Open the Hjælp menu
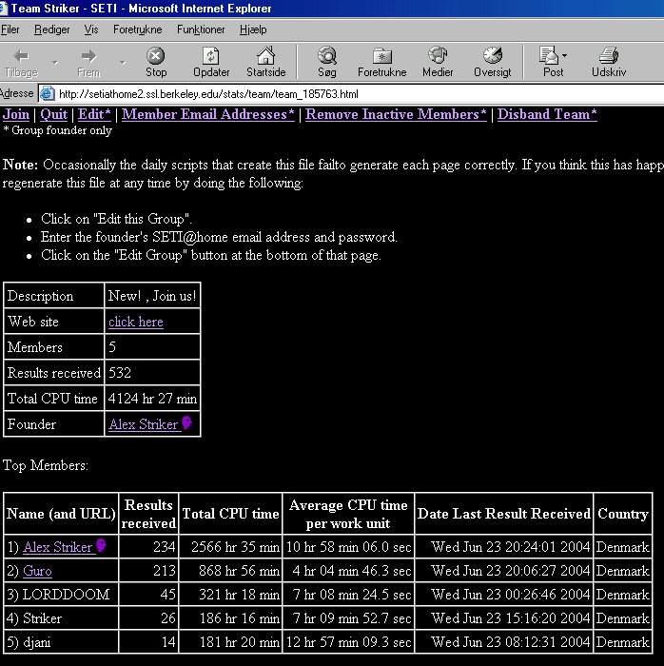Viewport: 664px width, 666px height. pyautogui.click(x=253, y=29)
